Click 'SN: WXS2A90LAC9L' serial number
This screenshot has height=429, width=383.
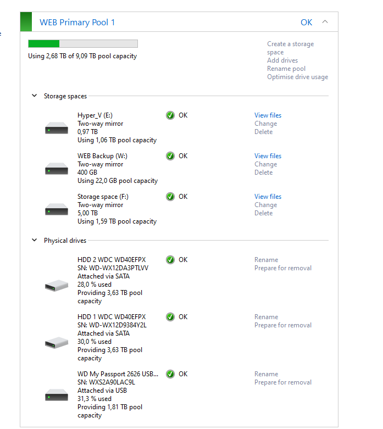(x=106, y=382)
